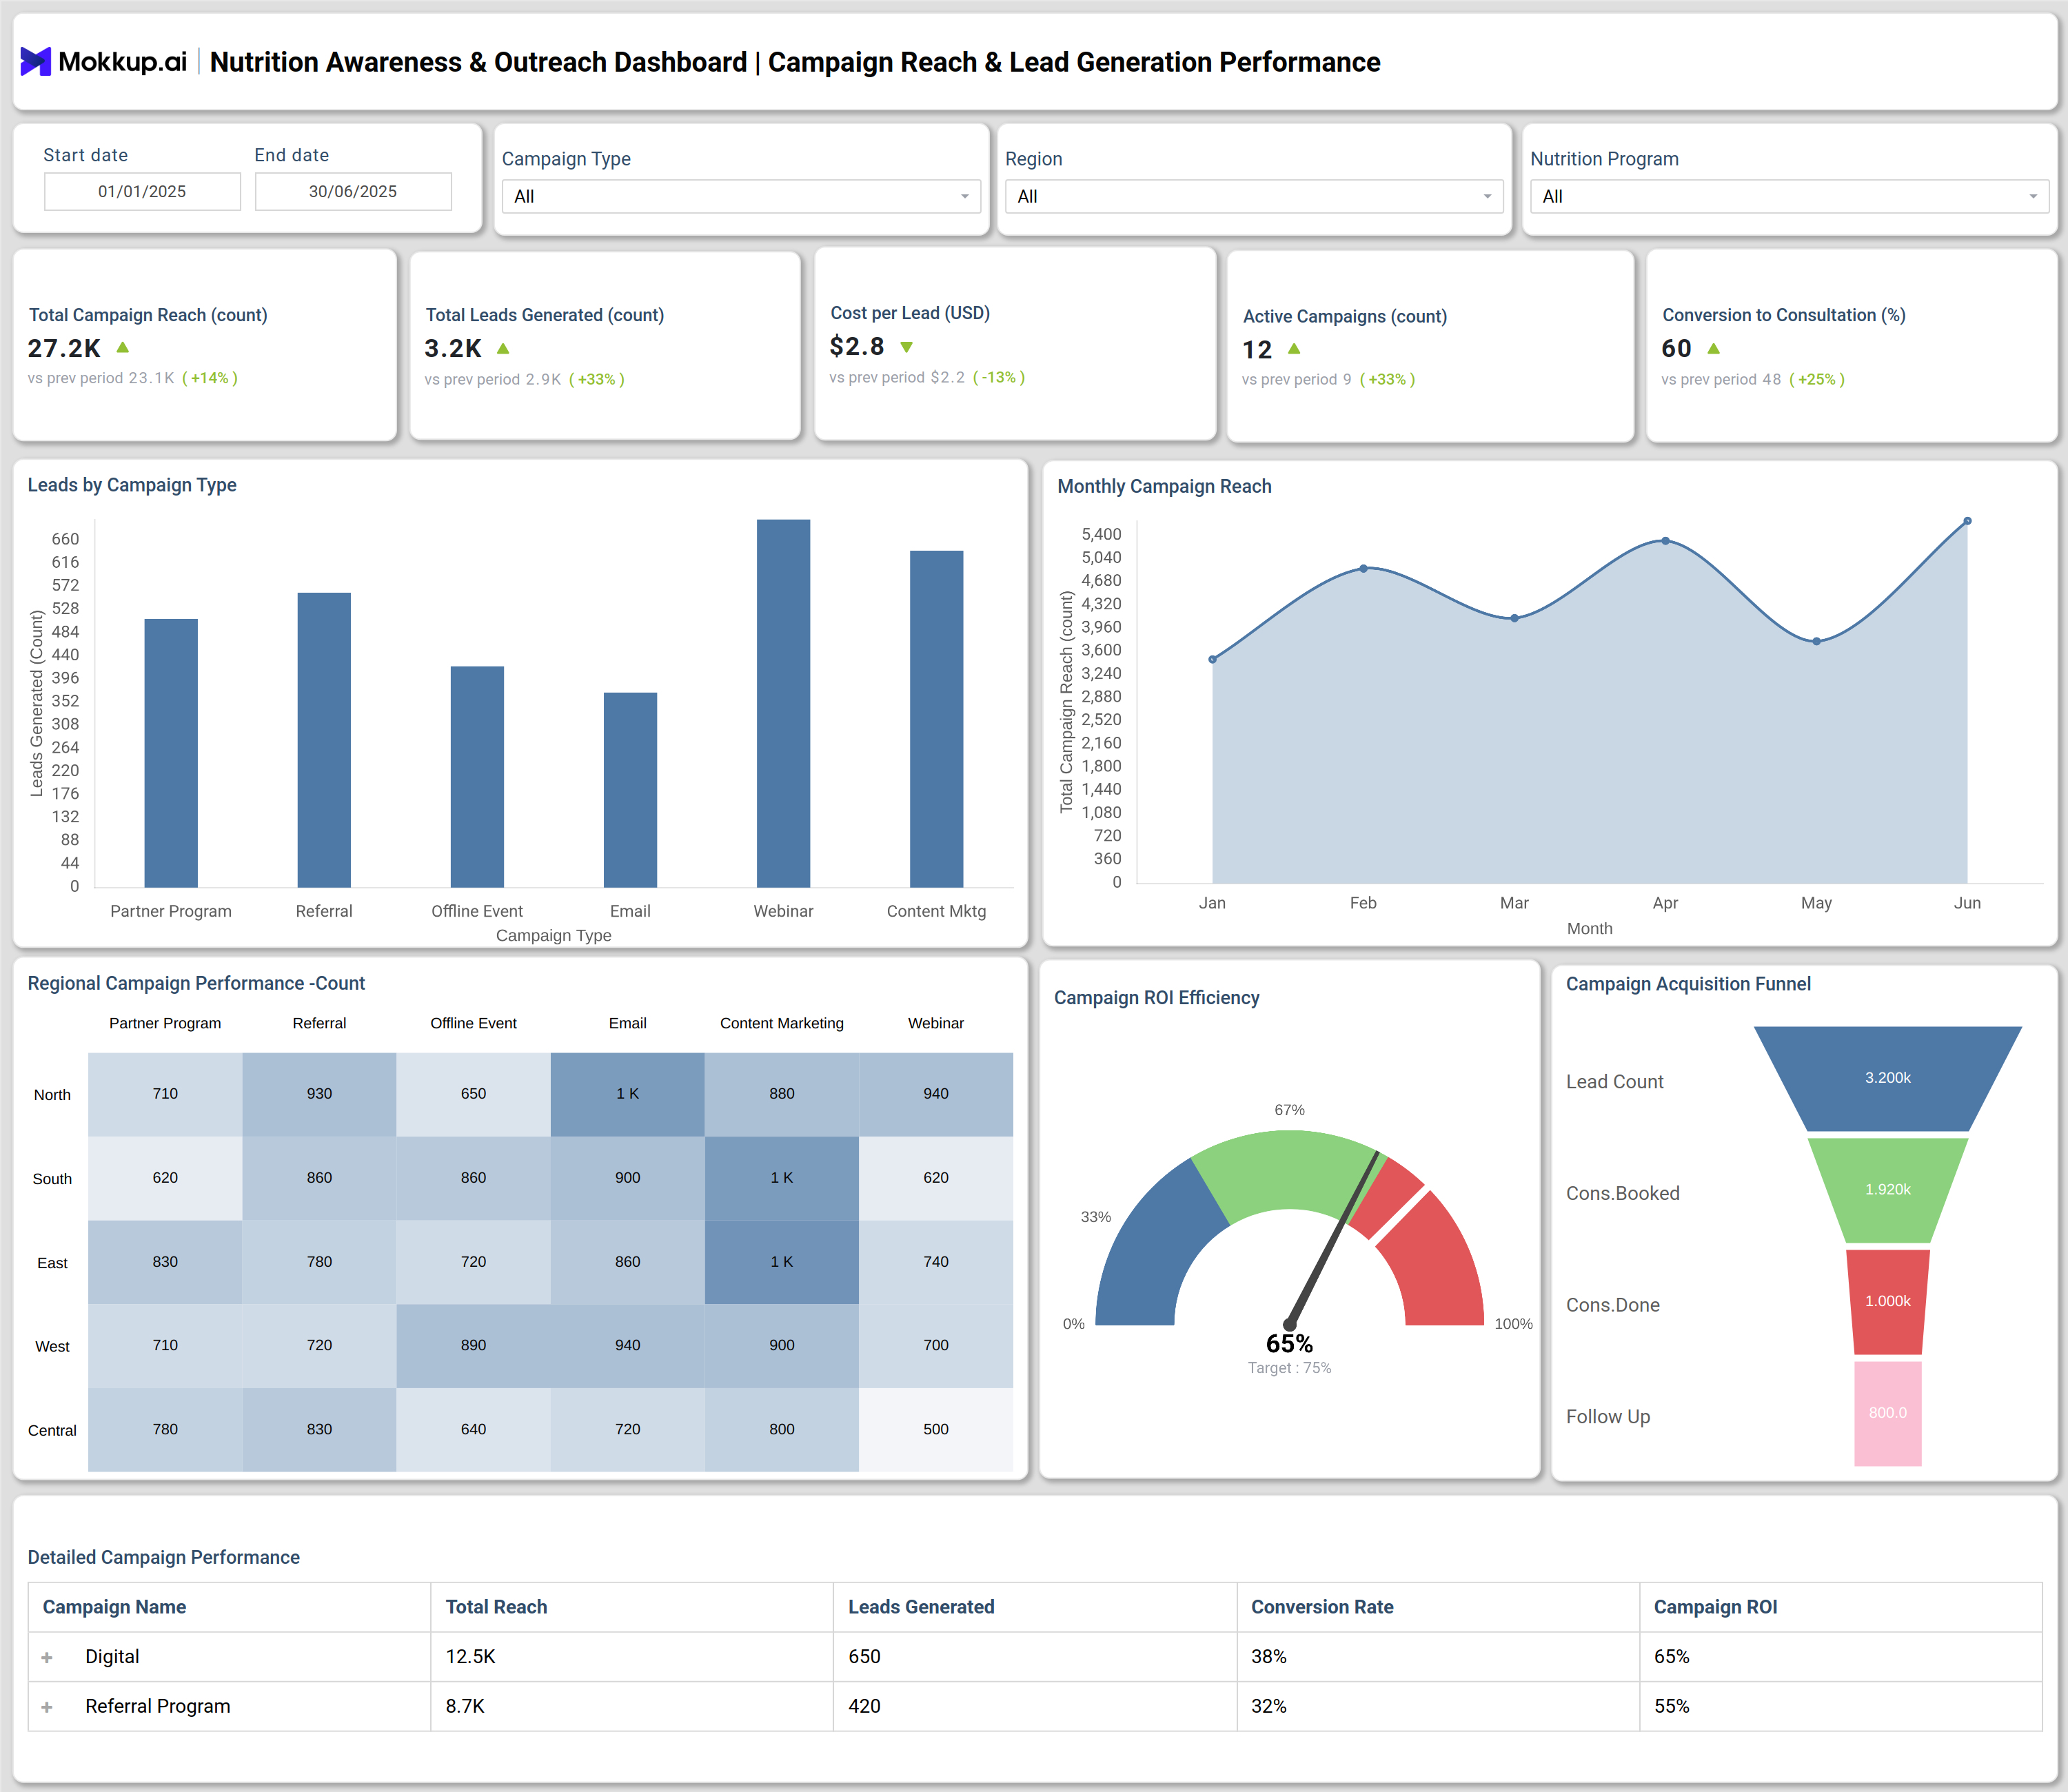
Task: Click the Target : 75% label
Action: click(x=1289, y=1369)
